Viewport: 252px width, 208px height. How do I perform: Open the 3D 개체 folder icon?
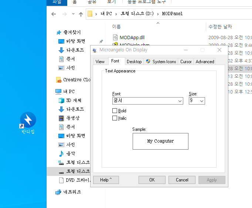[61, 100]
